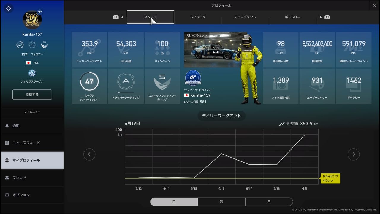Close the profile screen with the X
Viewport: 380px width, 214px height.
(374, 5)
